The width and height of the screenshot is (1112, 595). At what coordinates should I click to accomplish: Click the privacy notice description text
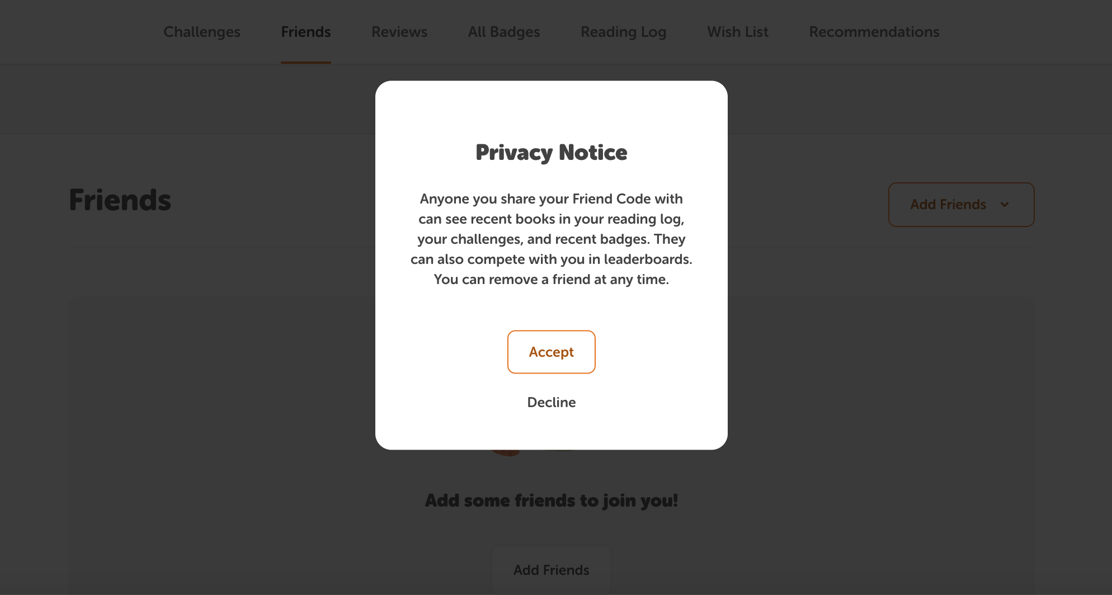coord(551,239)
